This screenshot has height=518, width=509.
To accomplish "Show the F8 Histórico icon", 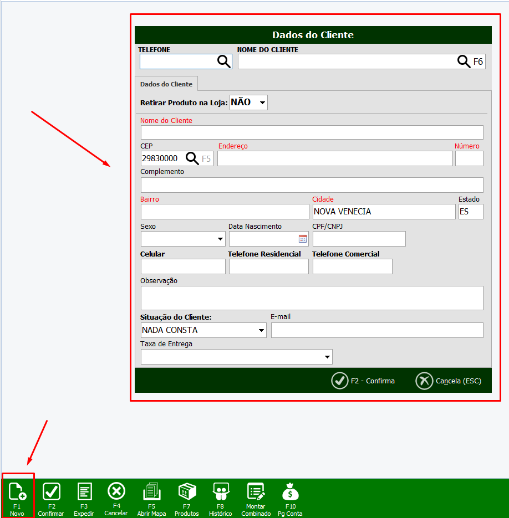I will pos(221,492).
